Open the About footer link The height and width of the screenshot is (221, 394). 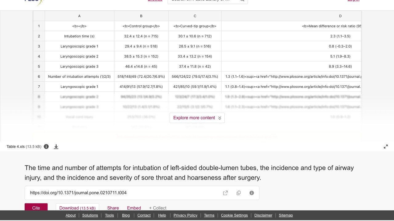(70, 215)
